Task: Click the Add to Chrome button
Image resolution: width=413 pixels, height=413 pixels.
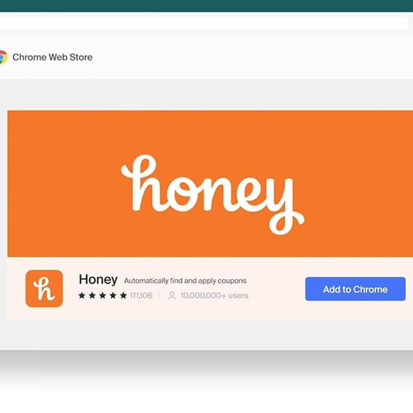Action: point(355,289)
